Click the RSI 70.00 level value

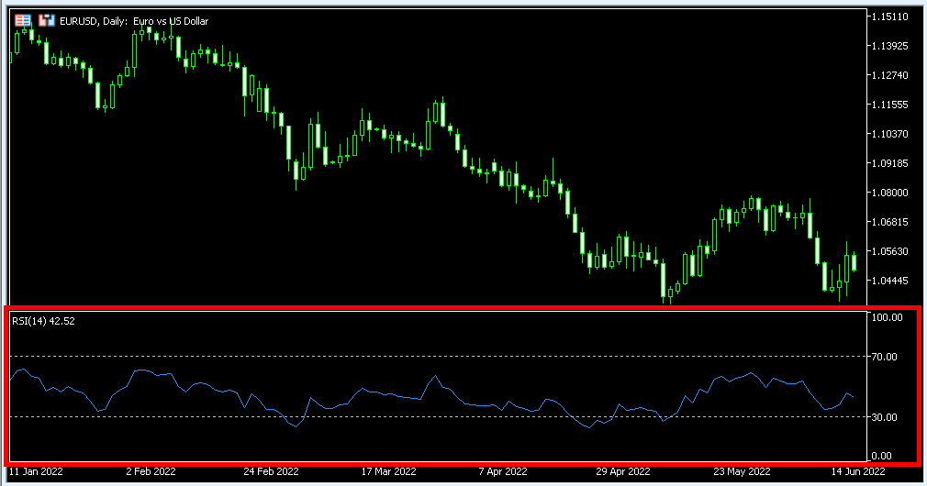pyautogui.click(x=885, y=357)
